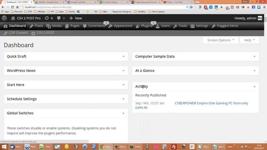The image size is (267, 150).
Task: Click the New content plus button
Action: pos(76,18)
